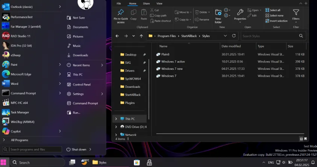
Task: Click Select all in ribbon
Action: coord(273,10)
